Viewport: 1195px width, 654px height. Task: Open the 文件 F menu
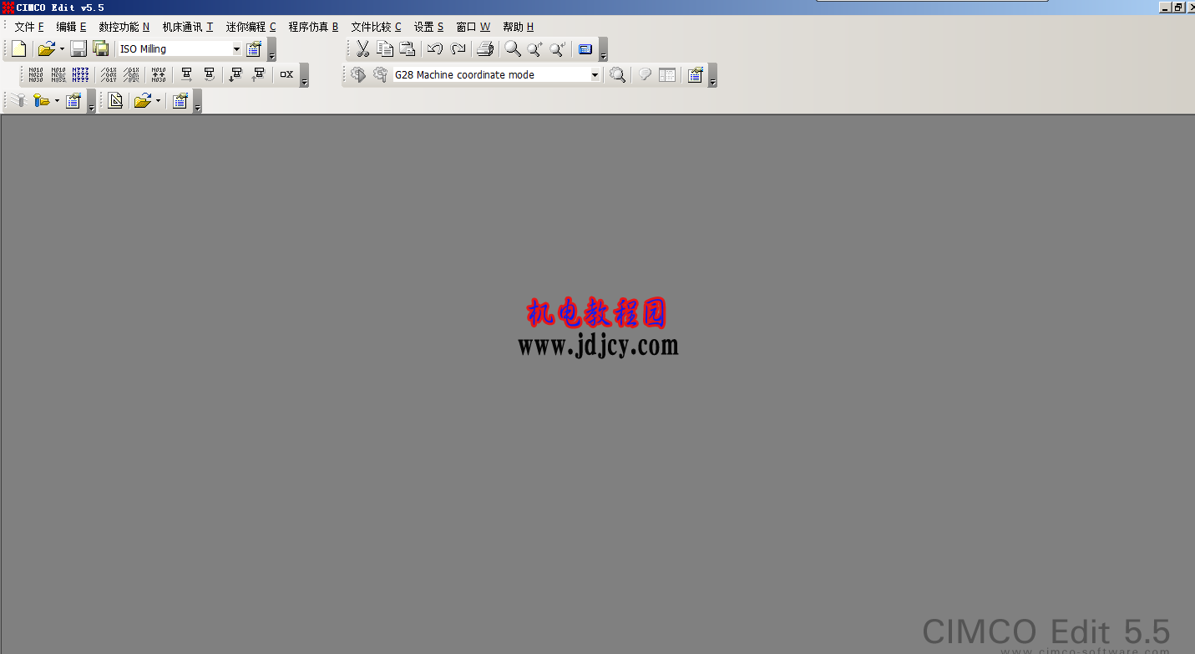(x=29, y=27)
